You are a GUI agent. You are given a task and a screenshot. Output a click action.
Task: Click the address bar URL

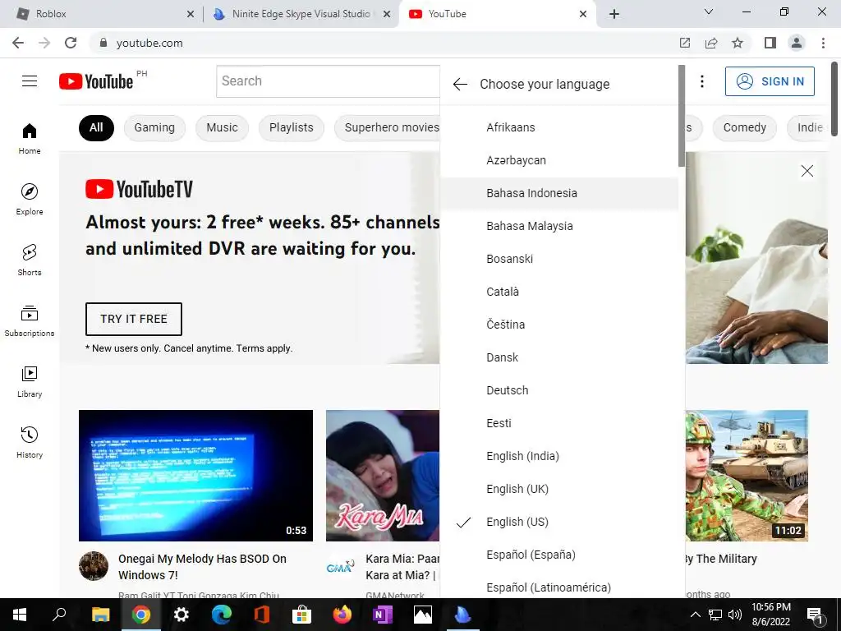(149, 43)
